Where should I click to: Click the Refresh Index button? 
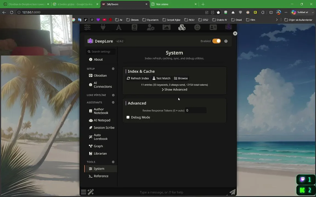138,79
